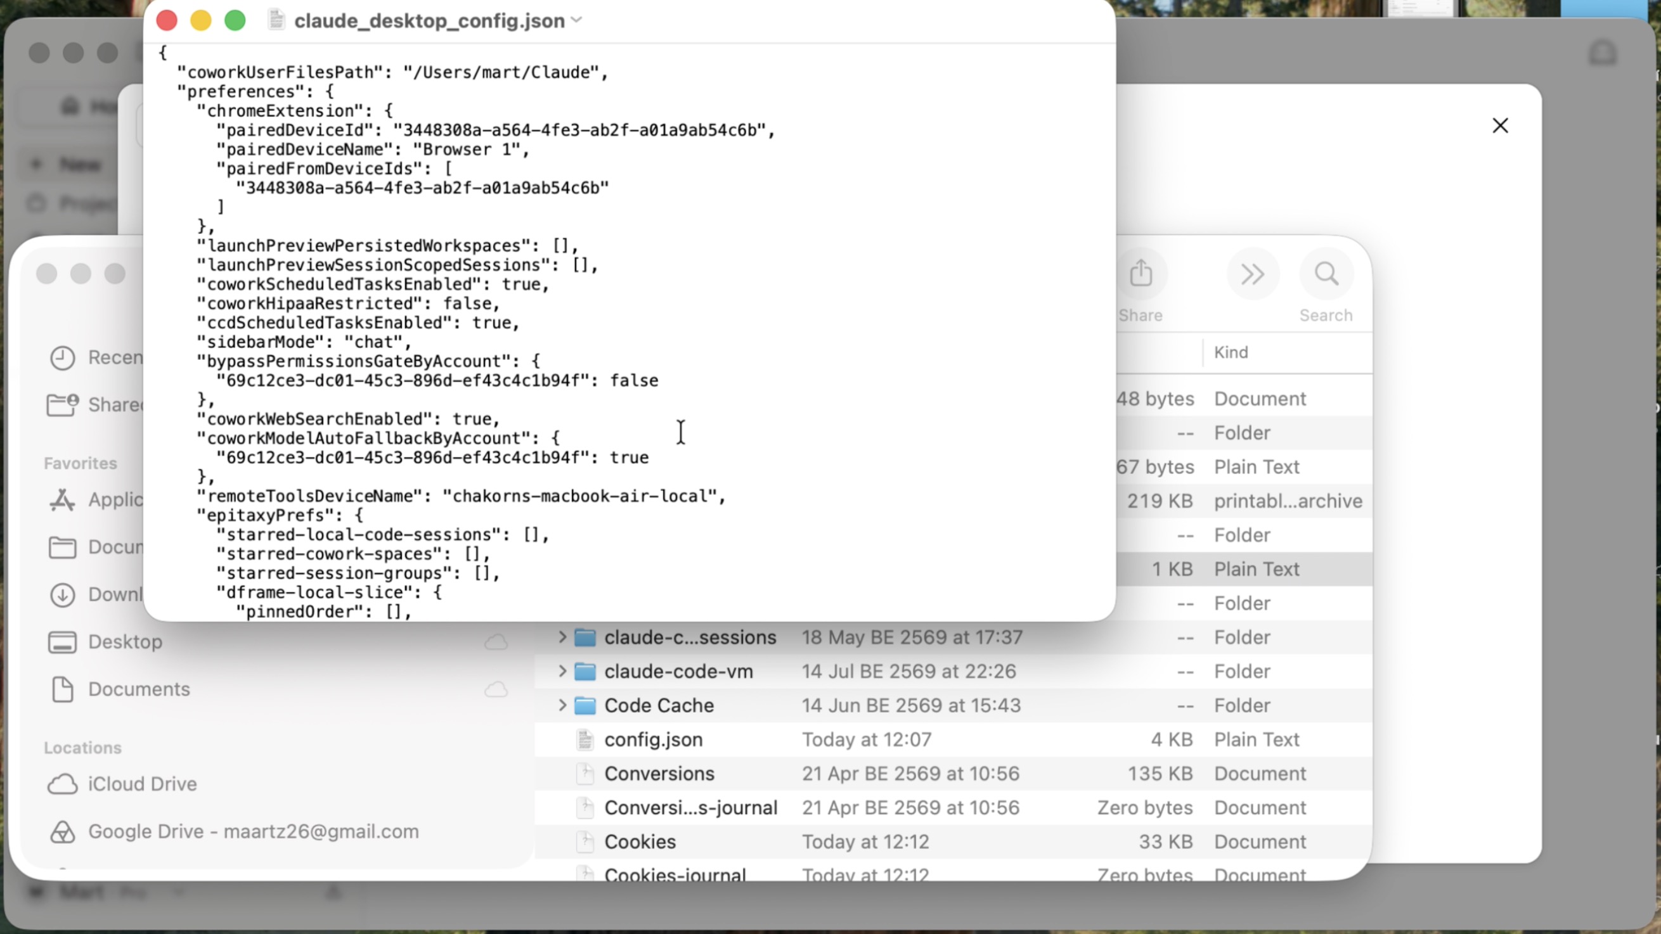Click the date "18 May BE 2569 at 17:37"

click(x=912, y=637)
